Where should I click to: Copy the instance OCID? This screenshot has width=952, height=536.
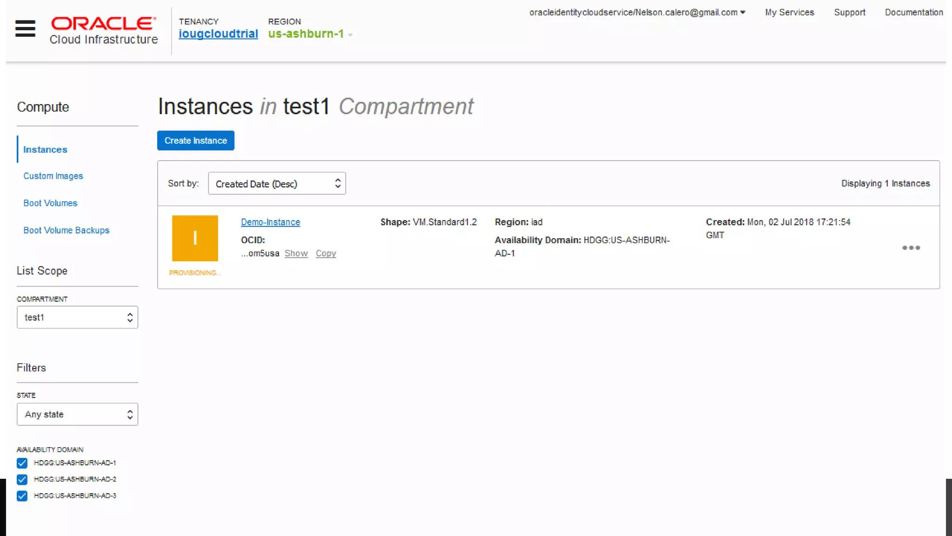click(326, 253)
